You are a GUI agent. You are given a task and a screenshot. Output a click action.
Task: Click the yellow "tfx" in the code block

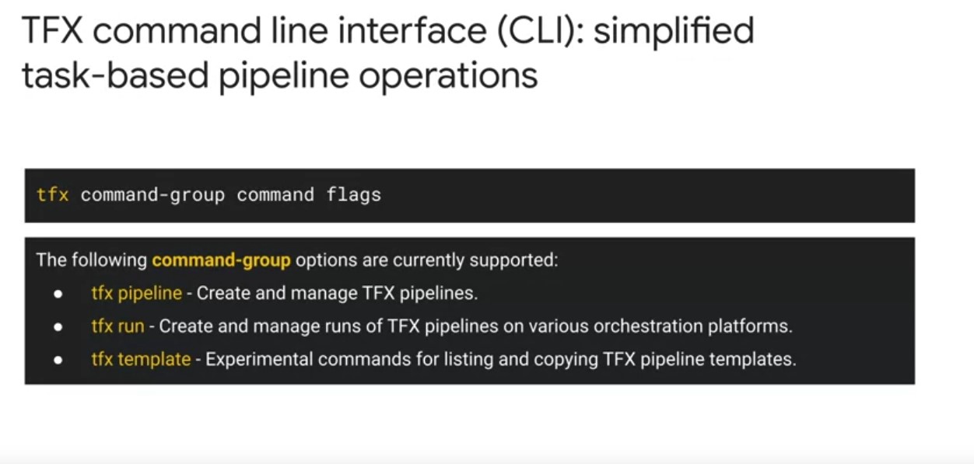tap(52, 194)
